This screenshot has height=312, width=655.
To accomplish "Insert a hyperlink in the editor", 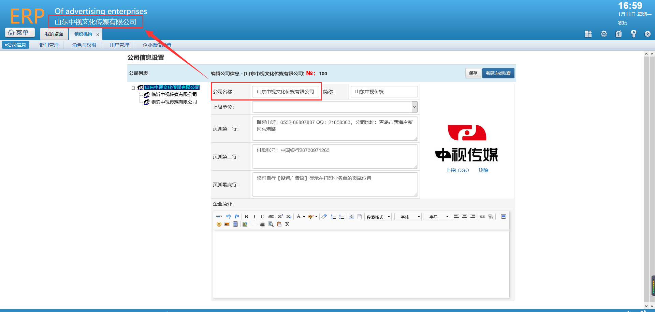I will (x=482, y=217).
